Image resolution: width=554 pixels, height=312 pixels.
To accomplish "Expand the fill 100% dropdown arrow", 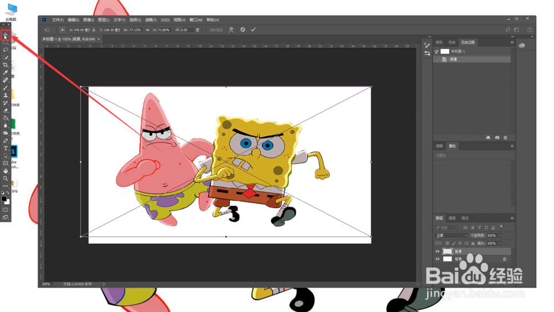I will point(500,243).
